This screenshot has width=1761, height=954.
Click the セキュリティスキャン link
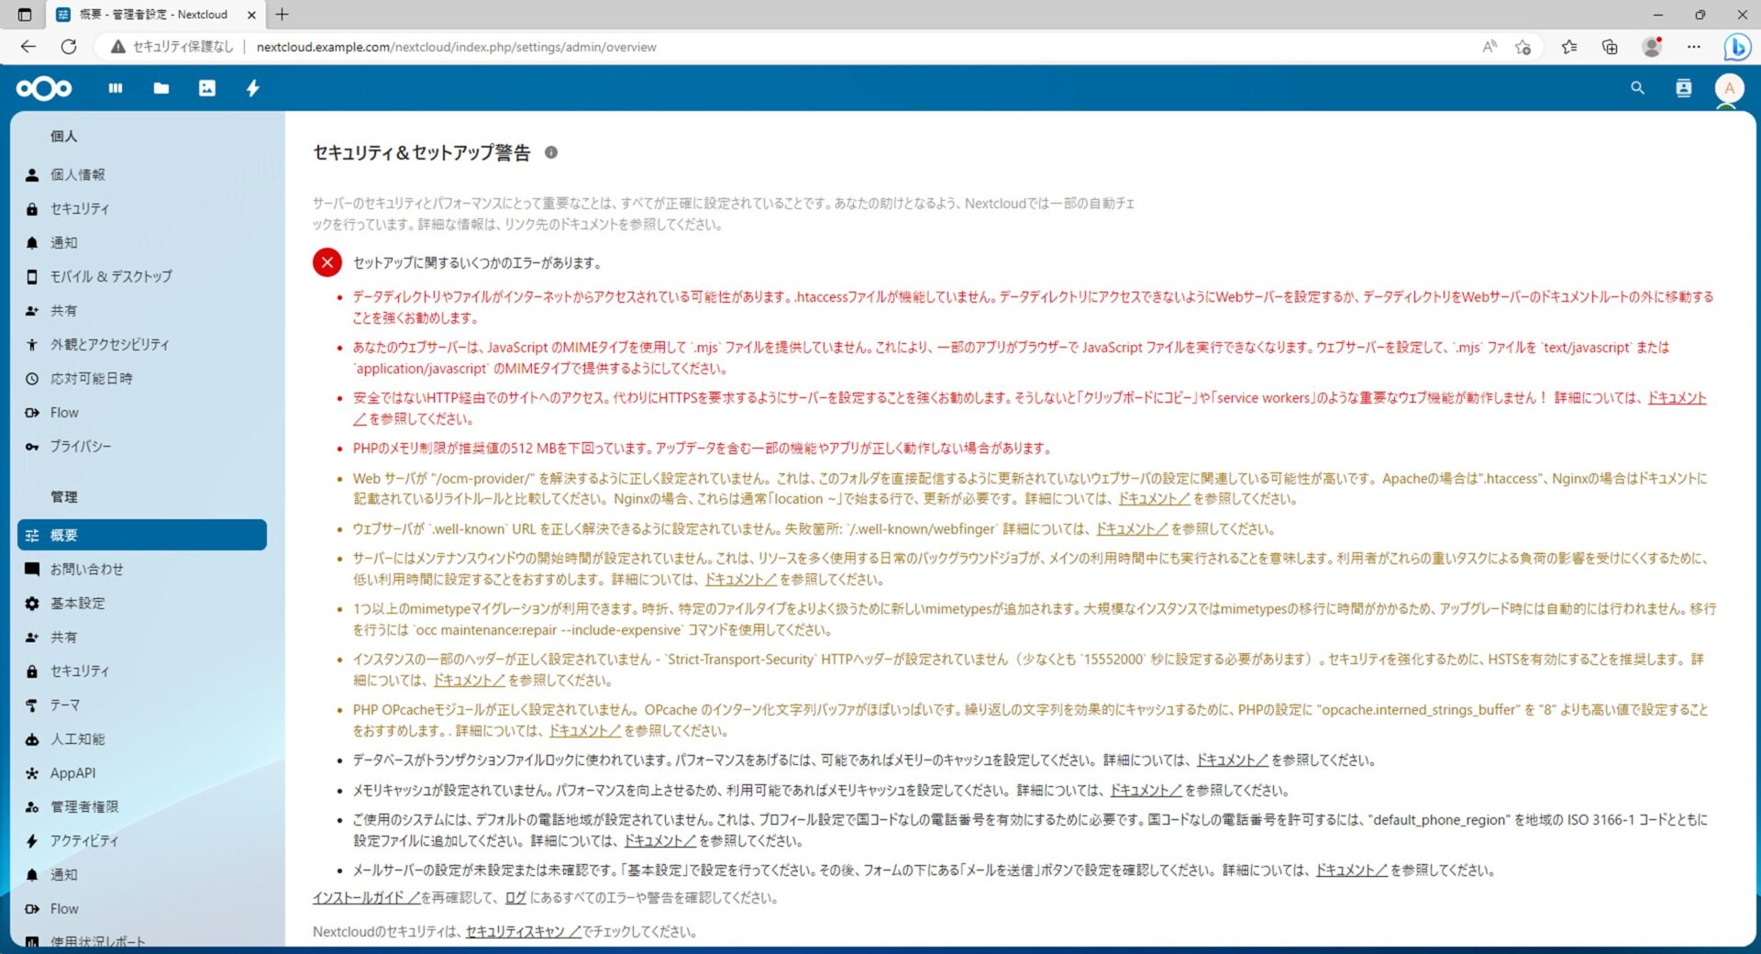point(523,931)
